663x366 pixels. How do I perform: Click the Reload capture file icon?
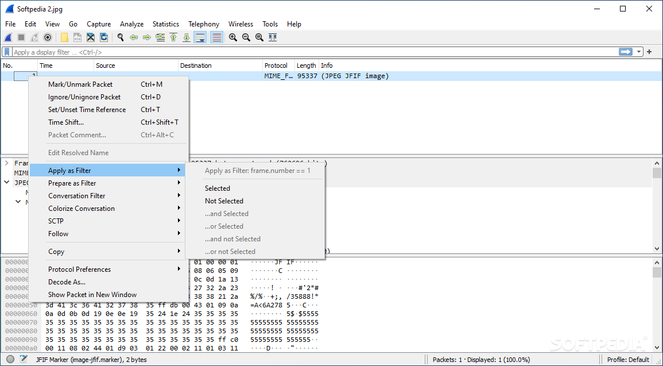[x=104, y=37]
